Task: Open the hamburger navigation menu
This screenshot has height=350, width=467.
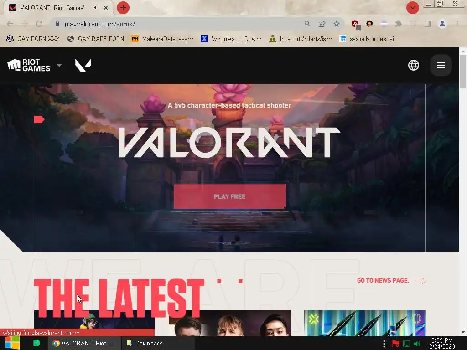Action: 441,65
